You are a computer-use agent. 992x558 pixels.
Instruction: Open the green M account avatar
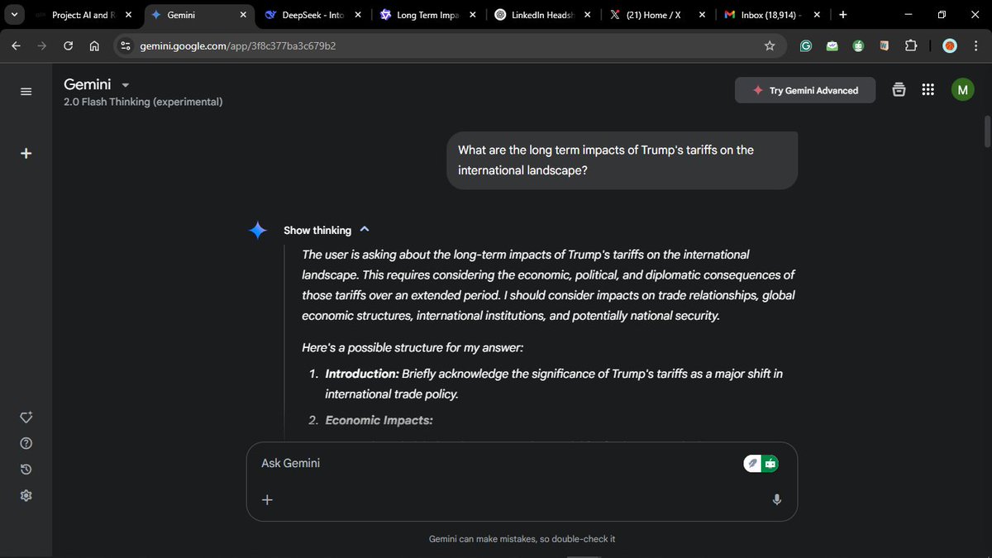pos(962,90)
